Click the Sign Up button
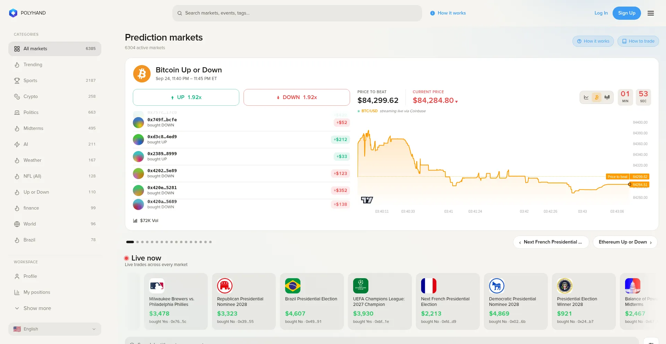Screen dimensions: 666x344 pos(627,13)
